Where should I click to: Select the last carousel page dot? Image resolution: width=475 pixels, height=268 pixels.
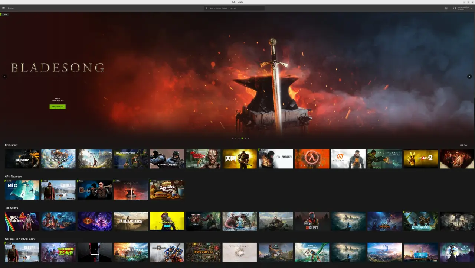pos(249,138)
